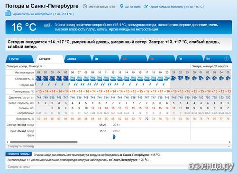Click the up arrow collapsing the table
The height and width of the screenshot is (173, 237).
point(229,146)
